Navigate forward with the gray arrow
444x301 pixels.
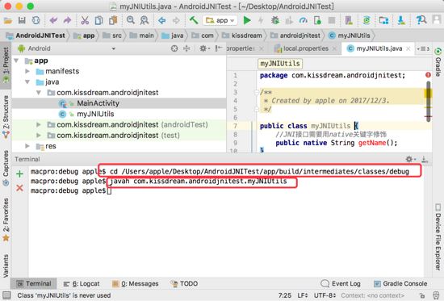pos(176,20)
